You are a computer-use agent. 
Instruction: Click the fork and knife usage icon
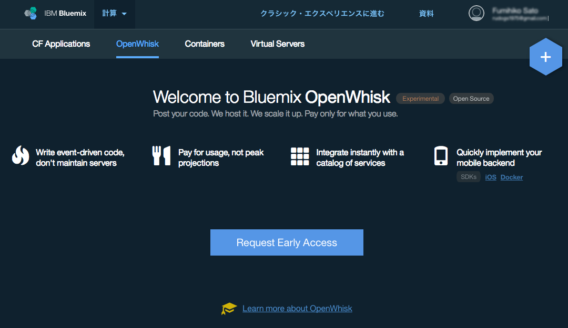pyautogui.click(x=161, y=156)
